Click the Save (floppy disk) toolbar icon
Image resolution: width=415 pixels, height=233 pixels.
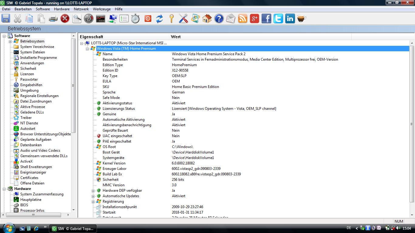[6, 19]
